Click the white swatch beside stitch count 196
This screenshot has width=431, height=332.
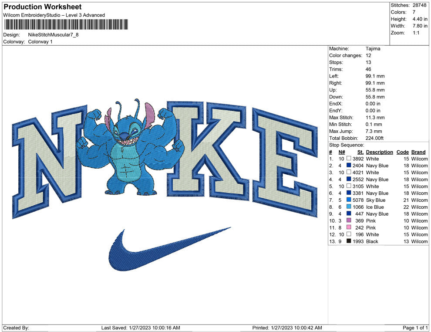pos(349,234)
